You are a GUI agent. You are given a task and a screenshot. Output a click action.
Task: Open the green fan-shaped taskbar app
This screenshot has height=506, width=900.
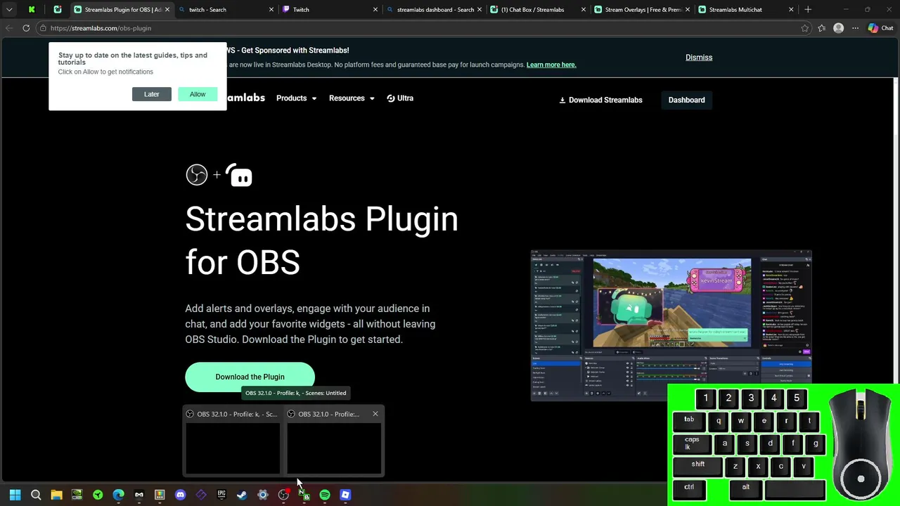coord(98,495)
